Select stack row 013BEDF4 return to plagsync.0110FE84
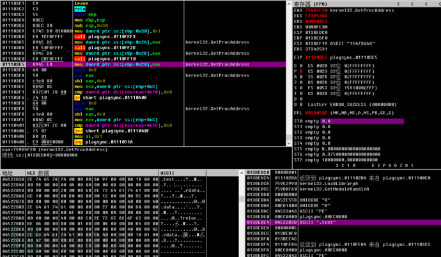The height and width of the screenshot is (257, 441). pos(343,245)
